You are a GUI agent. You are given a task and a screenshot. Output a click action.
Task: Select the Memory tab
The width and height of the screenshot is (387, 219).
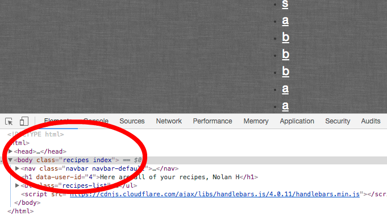tap(256, 121)
